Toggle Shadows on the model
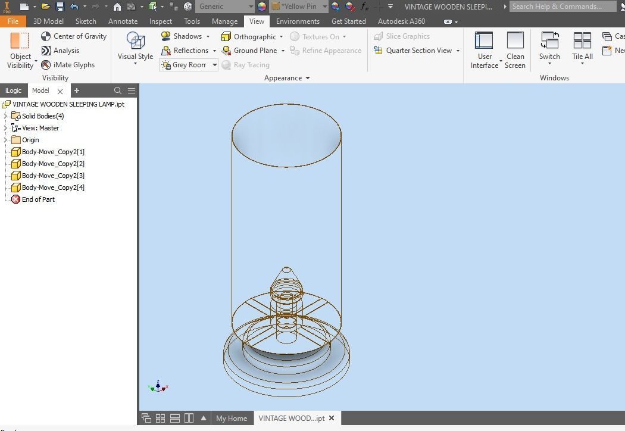The height and width of the screenshot is (431, 625). pos(182,36)
